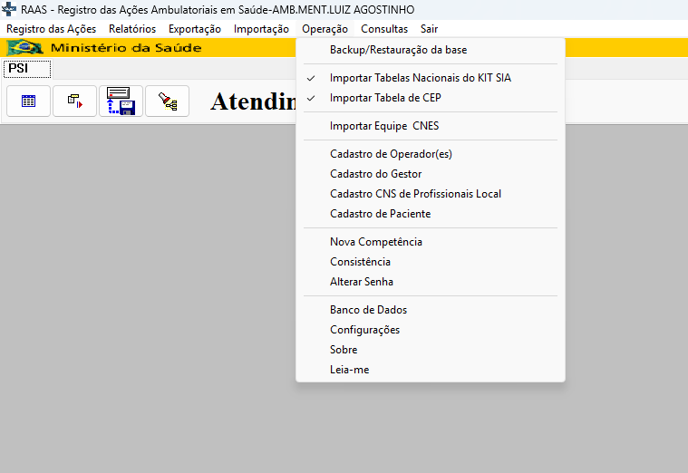688x473 pixels.
Task: Click Sair in the menu bar
Action: coord(429,29)
